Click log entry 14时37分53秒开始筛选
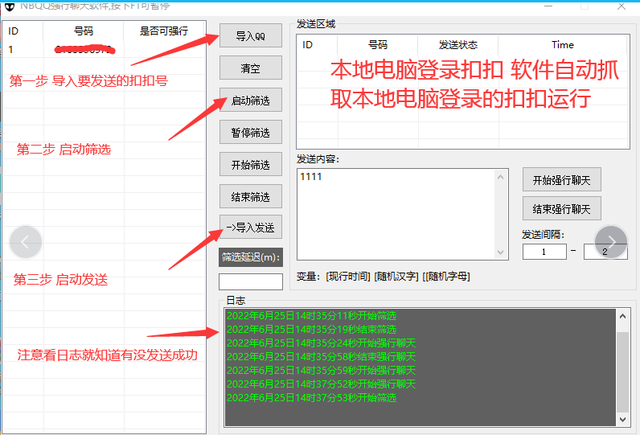 (x=311, y=397)
